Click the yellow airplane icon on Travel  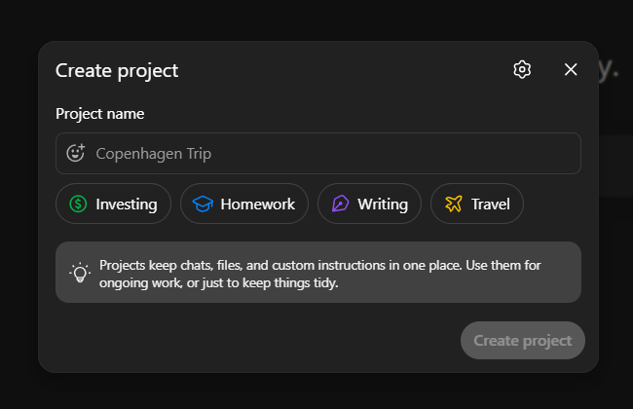tap(453, 204)
